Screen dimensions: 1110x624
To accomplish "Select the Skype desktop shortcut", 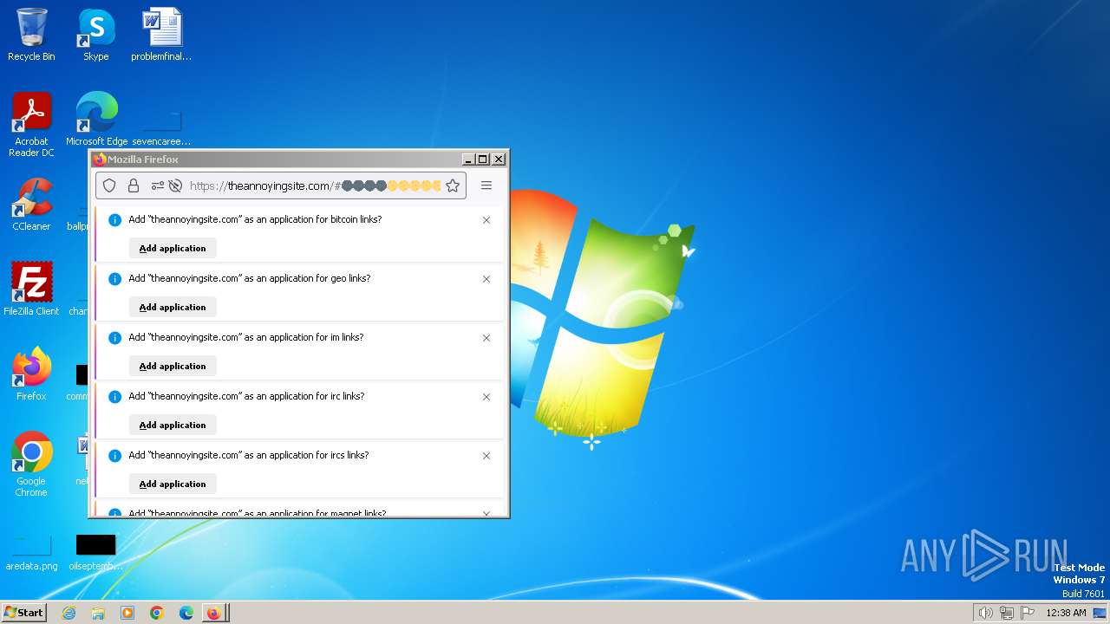I will (96, 35).
